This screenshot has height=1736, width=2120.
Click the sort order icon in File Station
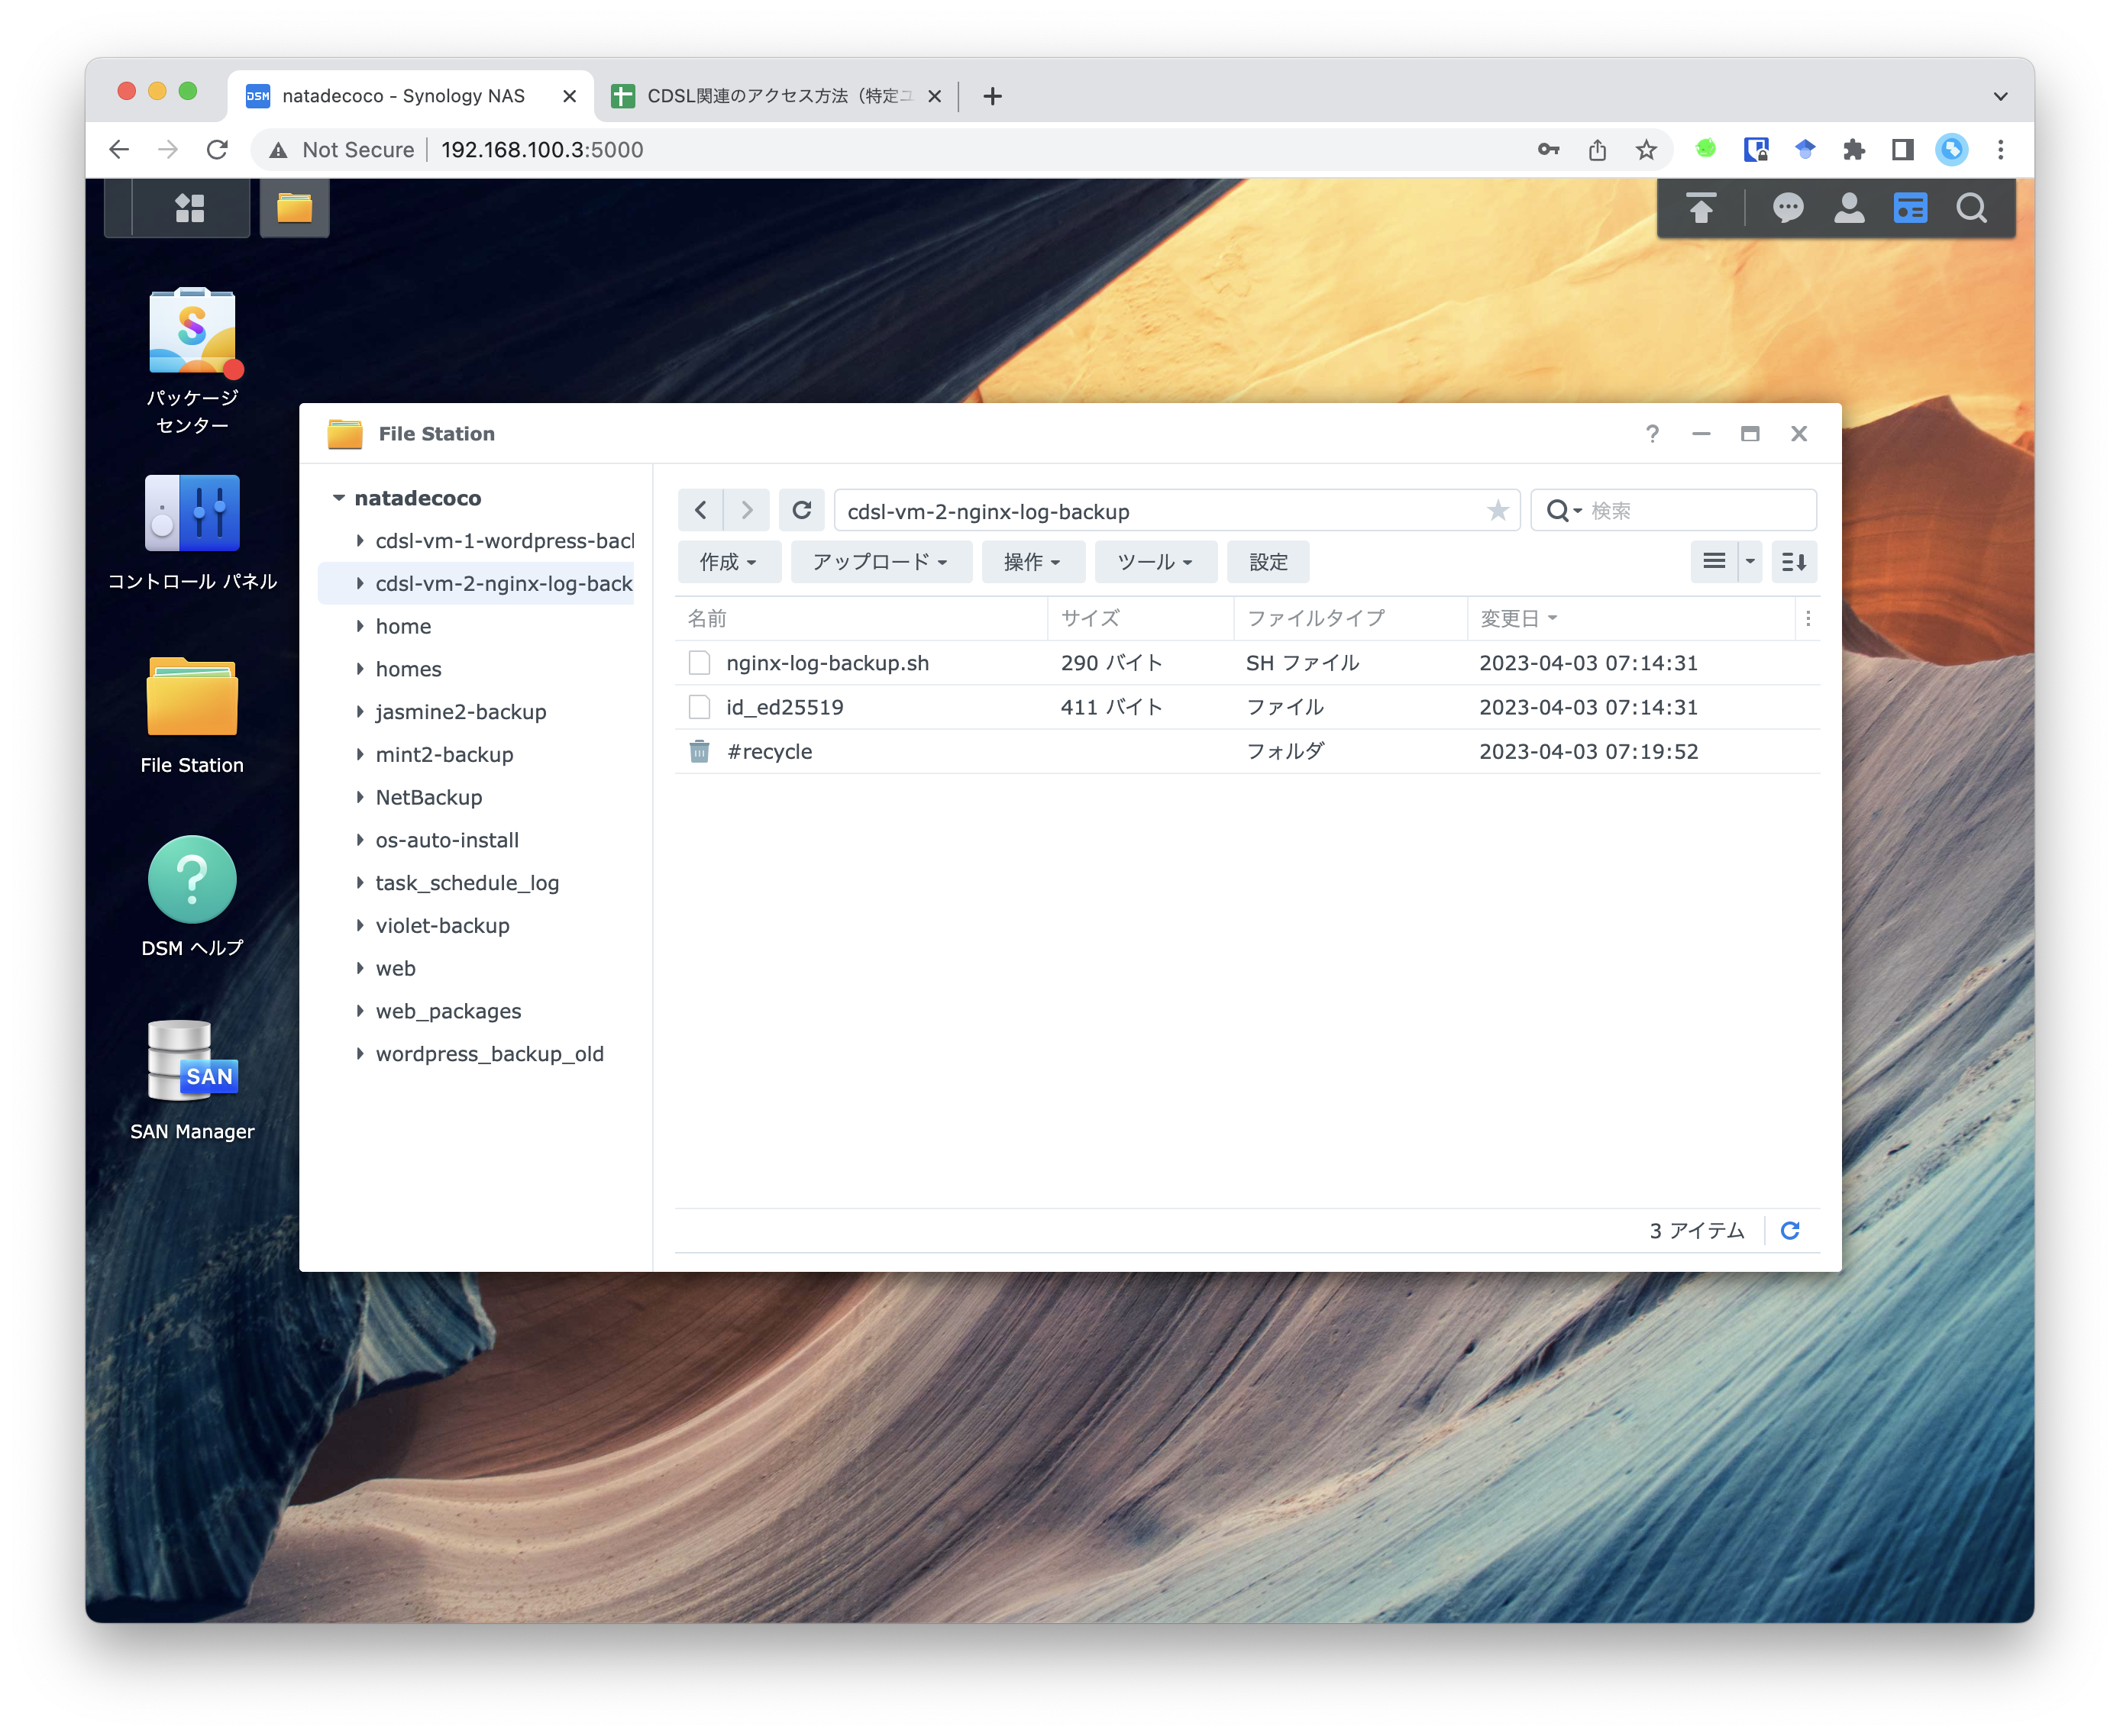point(1794,561)
